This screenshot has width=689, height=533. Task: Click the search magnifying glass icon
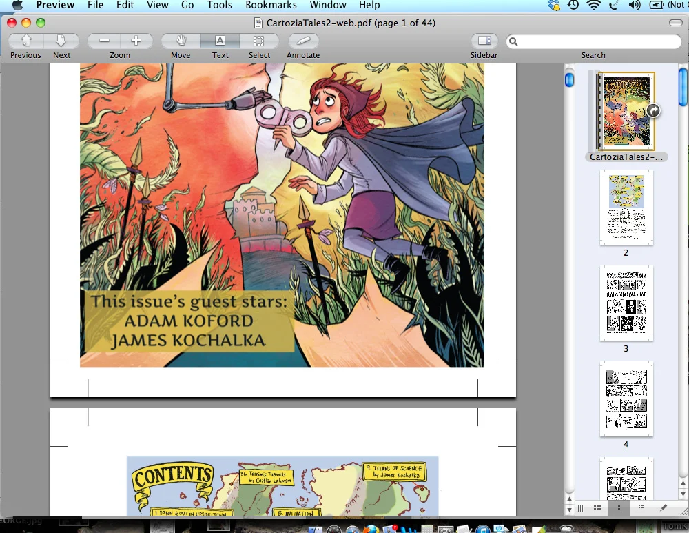tap(513, 42)
